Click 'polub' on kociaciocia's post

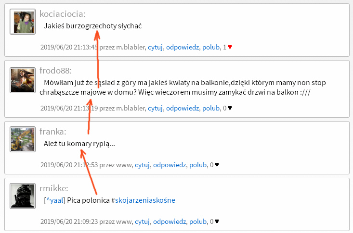211,47
